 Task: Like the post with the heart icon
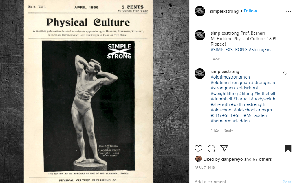pos(198,149)
